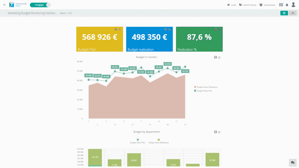
Task: Open the apps grid icon
Action: (281, 5)
